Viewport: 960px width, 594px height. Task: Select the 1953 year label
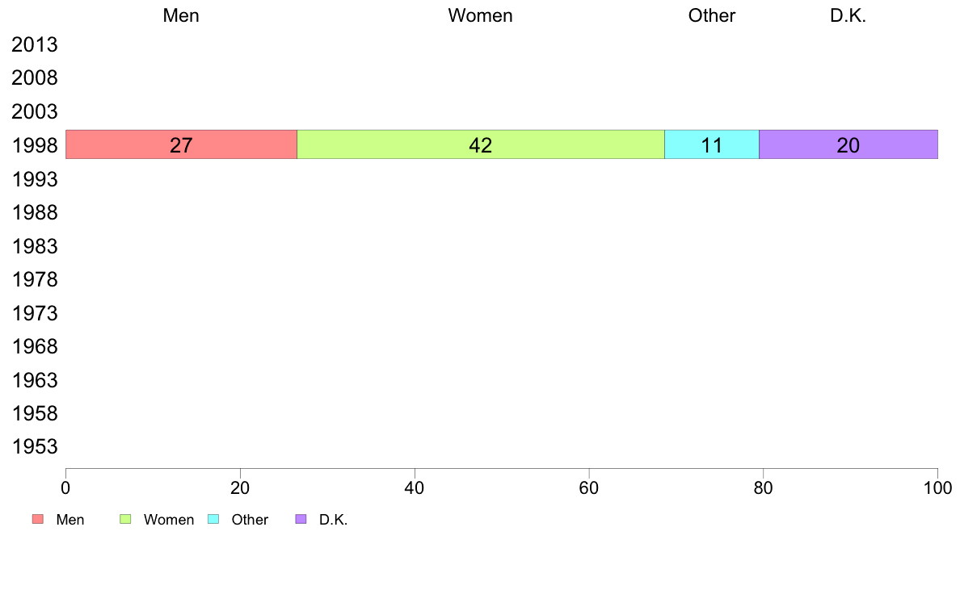35,446
